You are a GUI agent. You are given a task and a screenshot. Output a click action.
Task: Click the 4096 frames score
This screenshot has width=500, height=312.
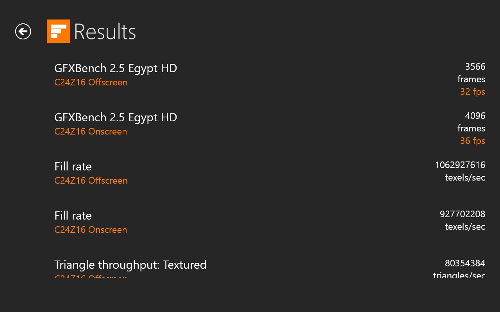(475, 116)
